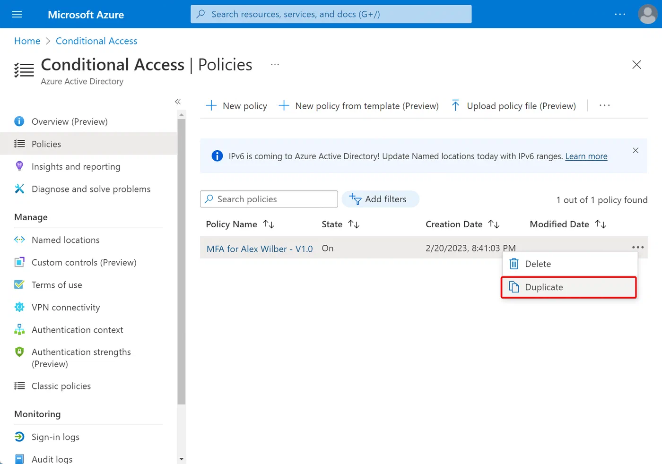The height and width of the screenshot is (464, 662).
Task: Click the Sign-in logs icon
Action: 19,437
